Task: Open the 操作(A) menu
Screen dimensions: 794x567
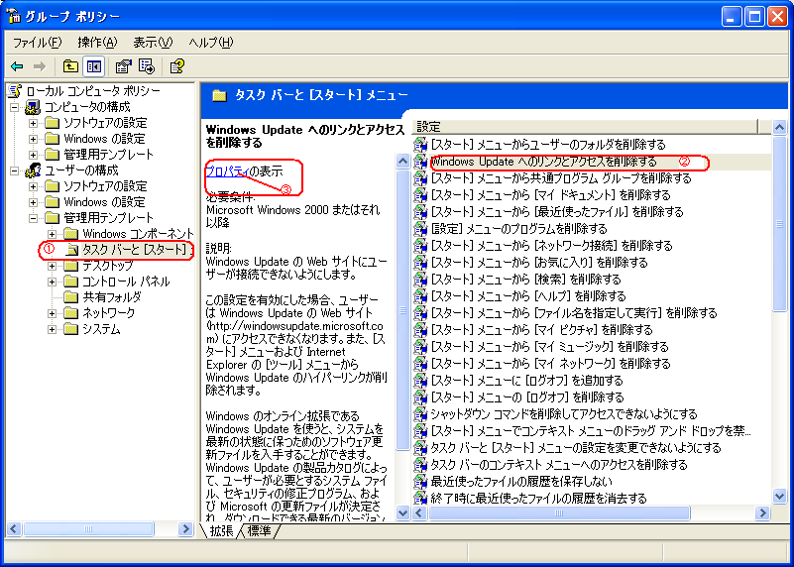Action: [x=96, y=42]
